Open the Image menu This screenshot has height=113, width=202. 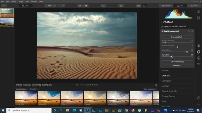click(21, 2)
